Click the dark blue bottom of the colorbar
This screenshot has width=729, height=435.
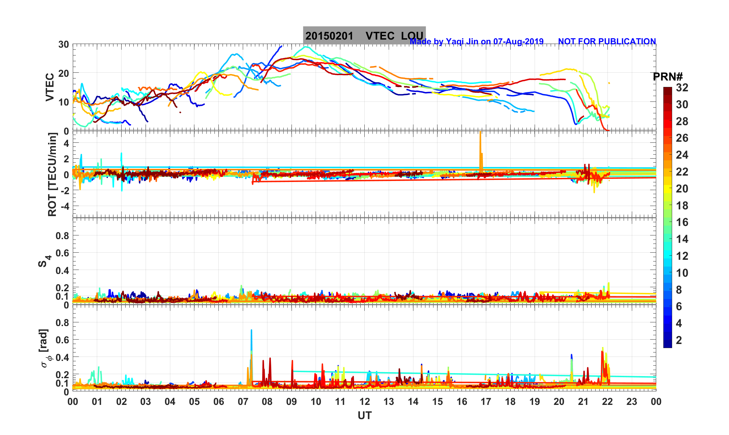[667, 344]
